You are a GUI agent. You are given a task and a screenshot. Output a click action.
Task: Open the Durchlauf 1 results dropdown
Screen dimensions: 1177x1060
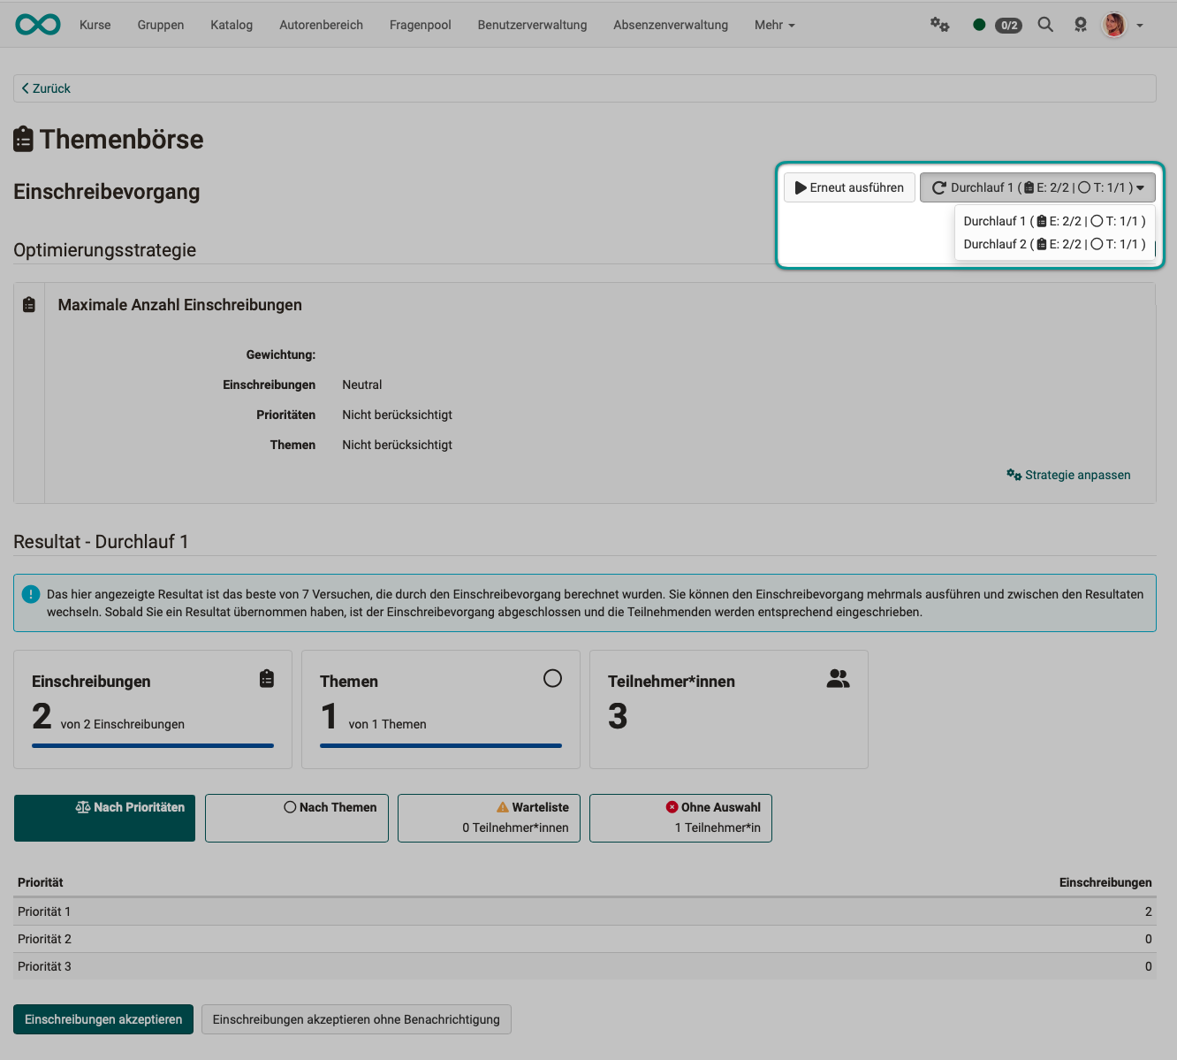tap(1037, 187)
